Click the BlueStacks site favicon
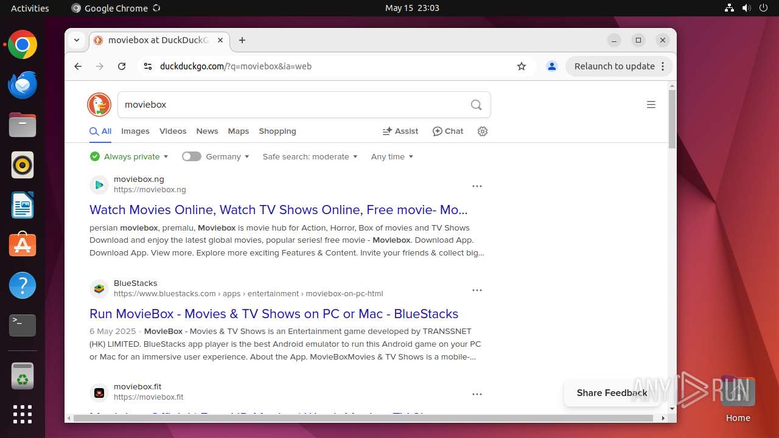Screen dimensions: 779x438 pos(99,289)
